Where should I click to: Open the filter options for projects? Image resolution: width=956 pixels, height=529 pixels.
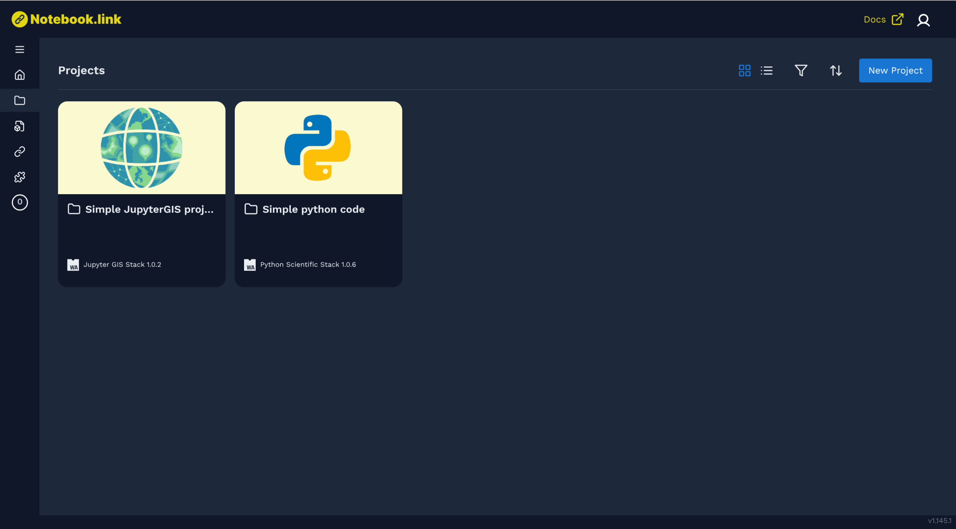pos(801,70)
